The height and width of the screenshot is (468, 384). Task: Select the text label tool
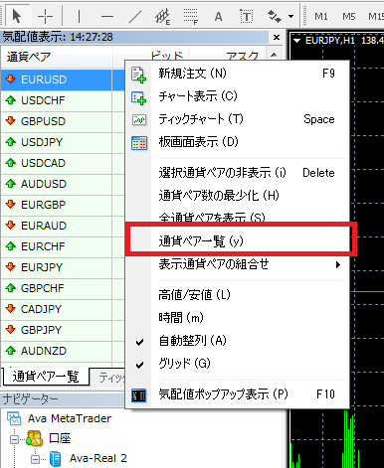pos(247,16)
